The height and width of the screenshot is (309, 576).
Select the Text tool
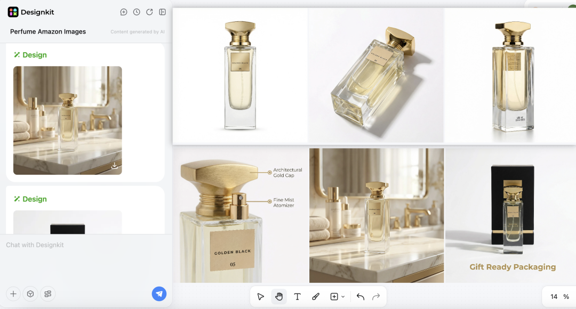pyautogui.click(x=297, y=297)
